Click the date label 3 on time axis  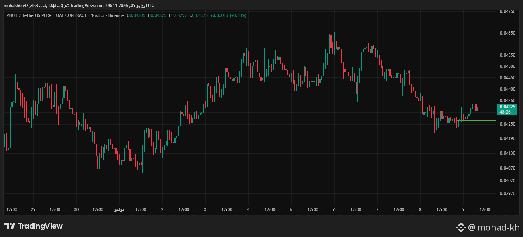pos(205,210)
